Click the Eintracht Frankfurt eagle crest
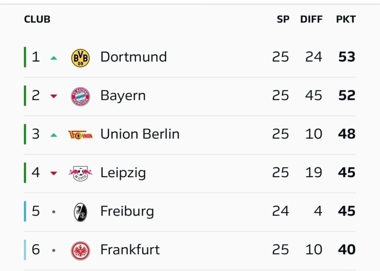This screenshot has height=271, width=380. (x=81, y=250)
